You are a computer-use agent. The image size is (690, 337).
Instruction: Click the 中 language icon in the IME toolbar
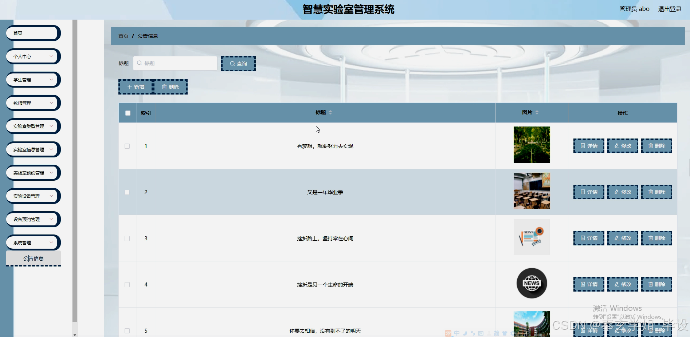[457, 333]
